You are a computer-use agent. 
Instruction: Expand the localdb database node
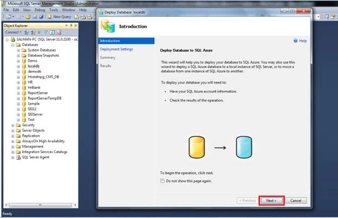tap(18, 67)
